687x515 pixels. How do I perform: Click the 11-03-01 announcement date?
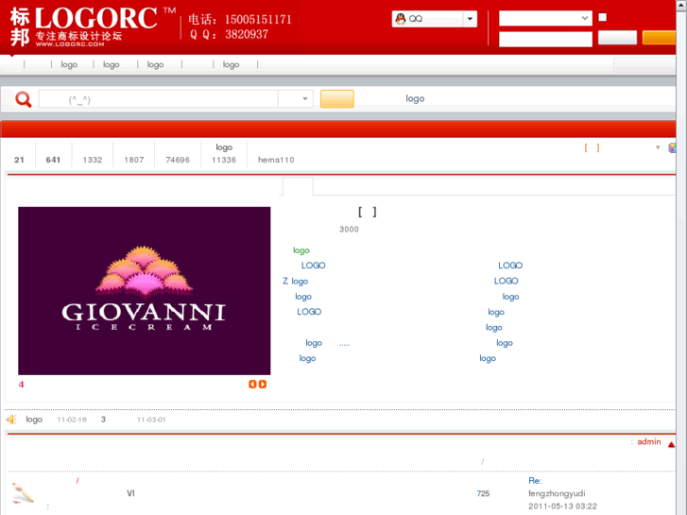coord(151,420)
